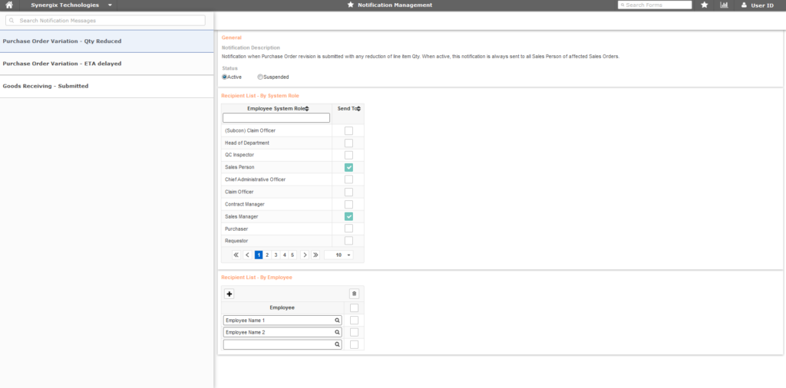
Task: Check Send To for Contract Manager
Action: pos(348,204)
